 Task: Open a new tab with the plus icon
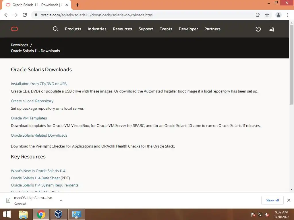[78, 5]
